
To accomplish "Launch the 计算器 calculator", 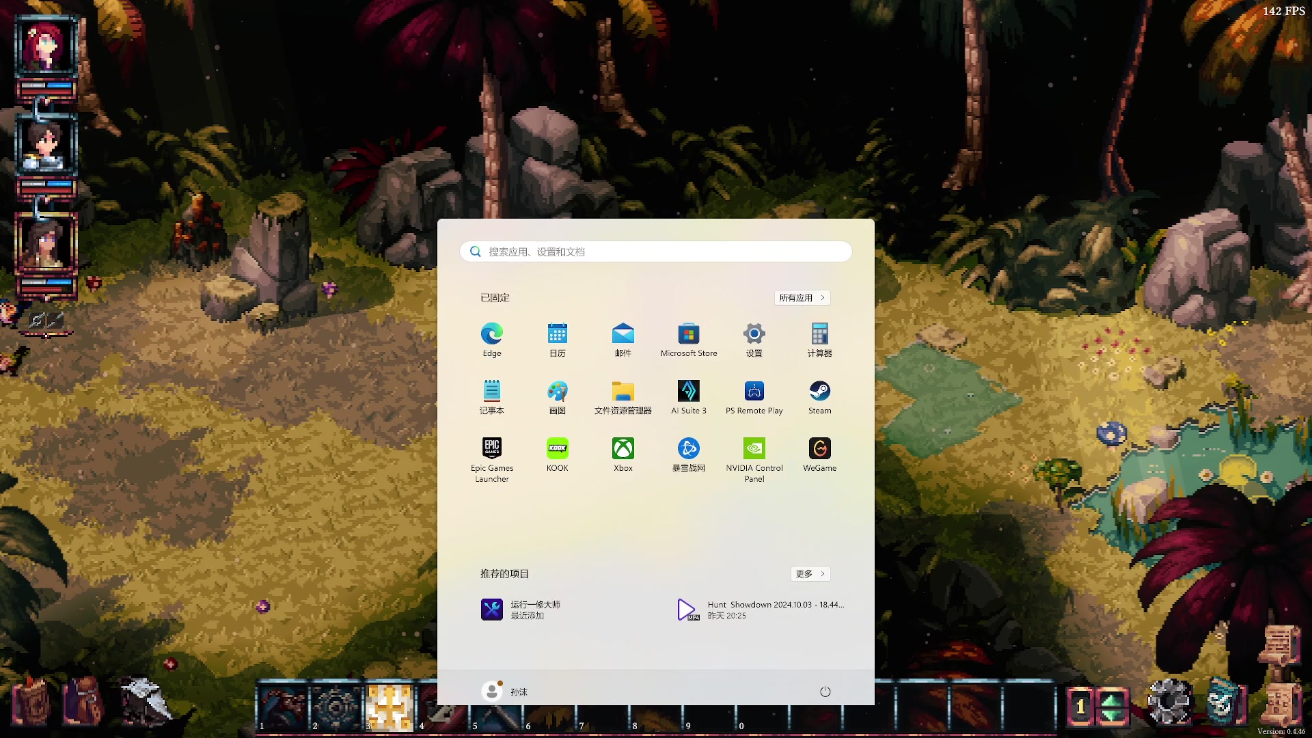I will click(x=820, y=340).
